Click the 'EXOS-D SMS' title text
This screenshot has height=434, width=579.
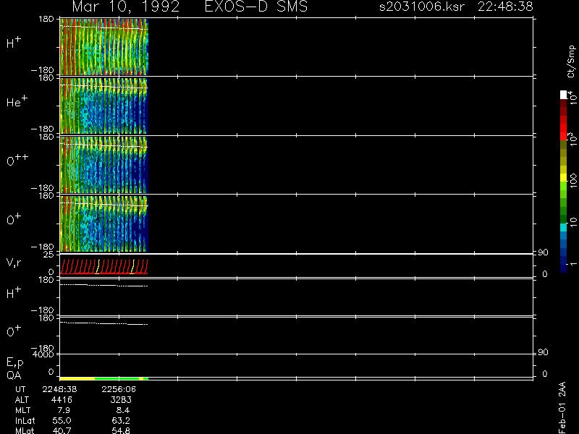256,7
